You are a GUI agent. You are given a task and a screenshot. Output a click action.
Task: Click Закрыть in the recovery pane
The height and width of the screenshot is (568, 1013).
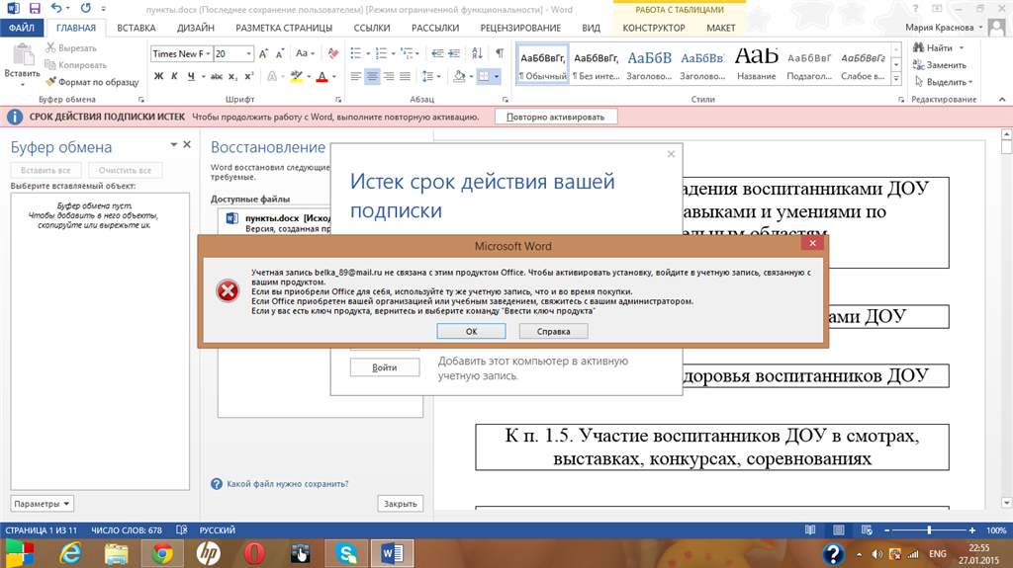click(x=401, y=504)
